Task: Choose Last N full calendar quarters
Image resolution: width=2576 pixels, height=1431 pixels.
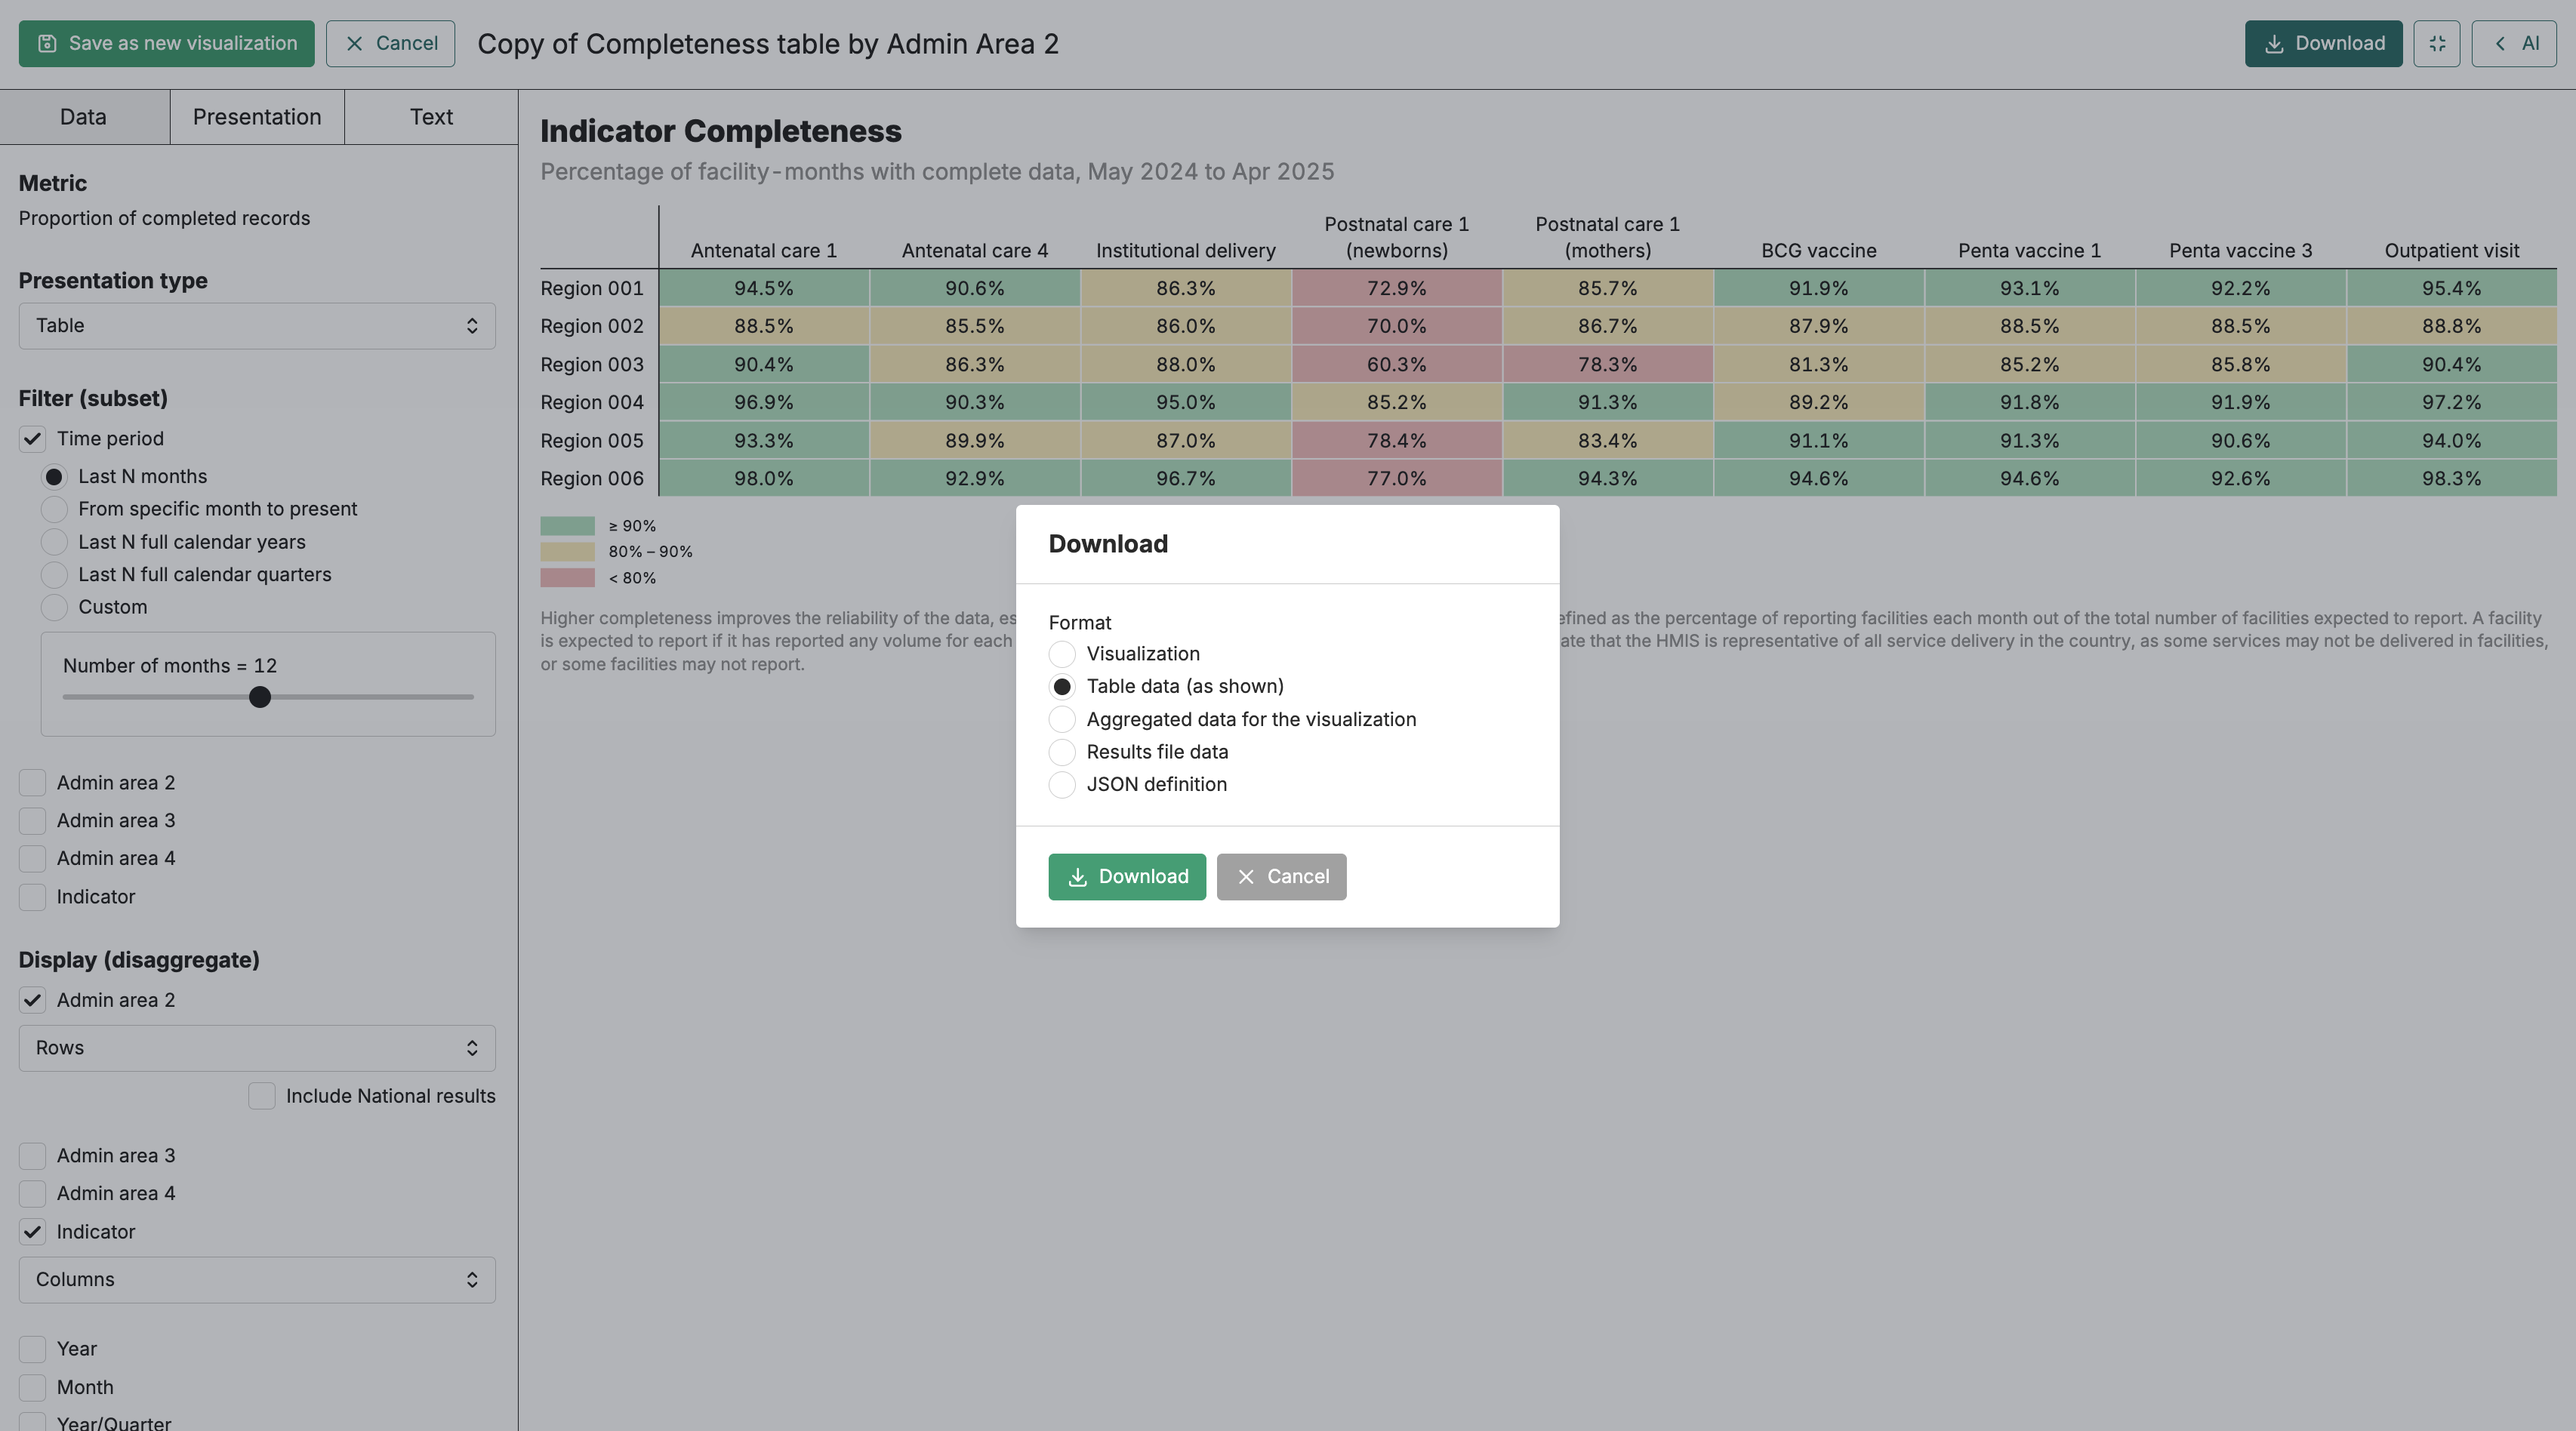Action: point(54,575)
